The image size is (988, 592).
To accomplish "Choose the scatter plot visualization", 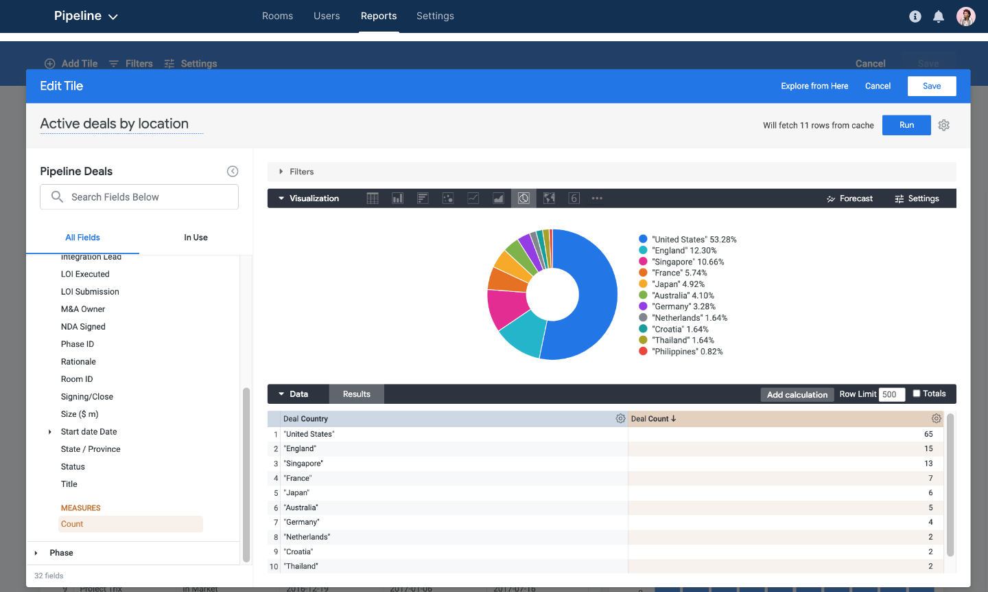I will (447, 198).
